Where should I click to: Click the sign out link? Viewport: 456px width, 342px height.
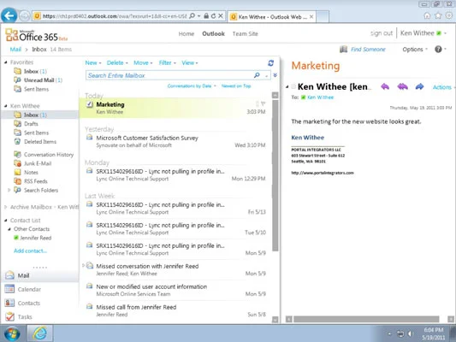(382, 33)
